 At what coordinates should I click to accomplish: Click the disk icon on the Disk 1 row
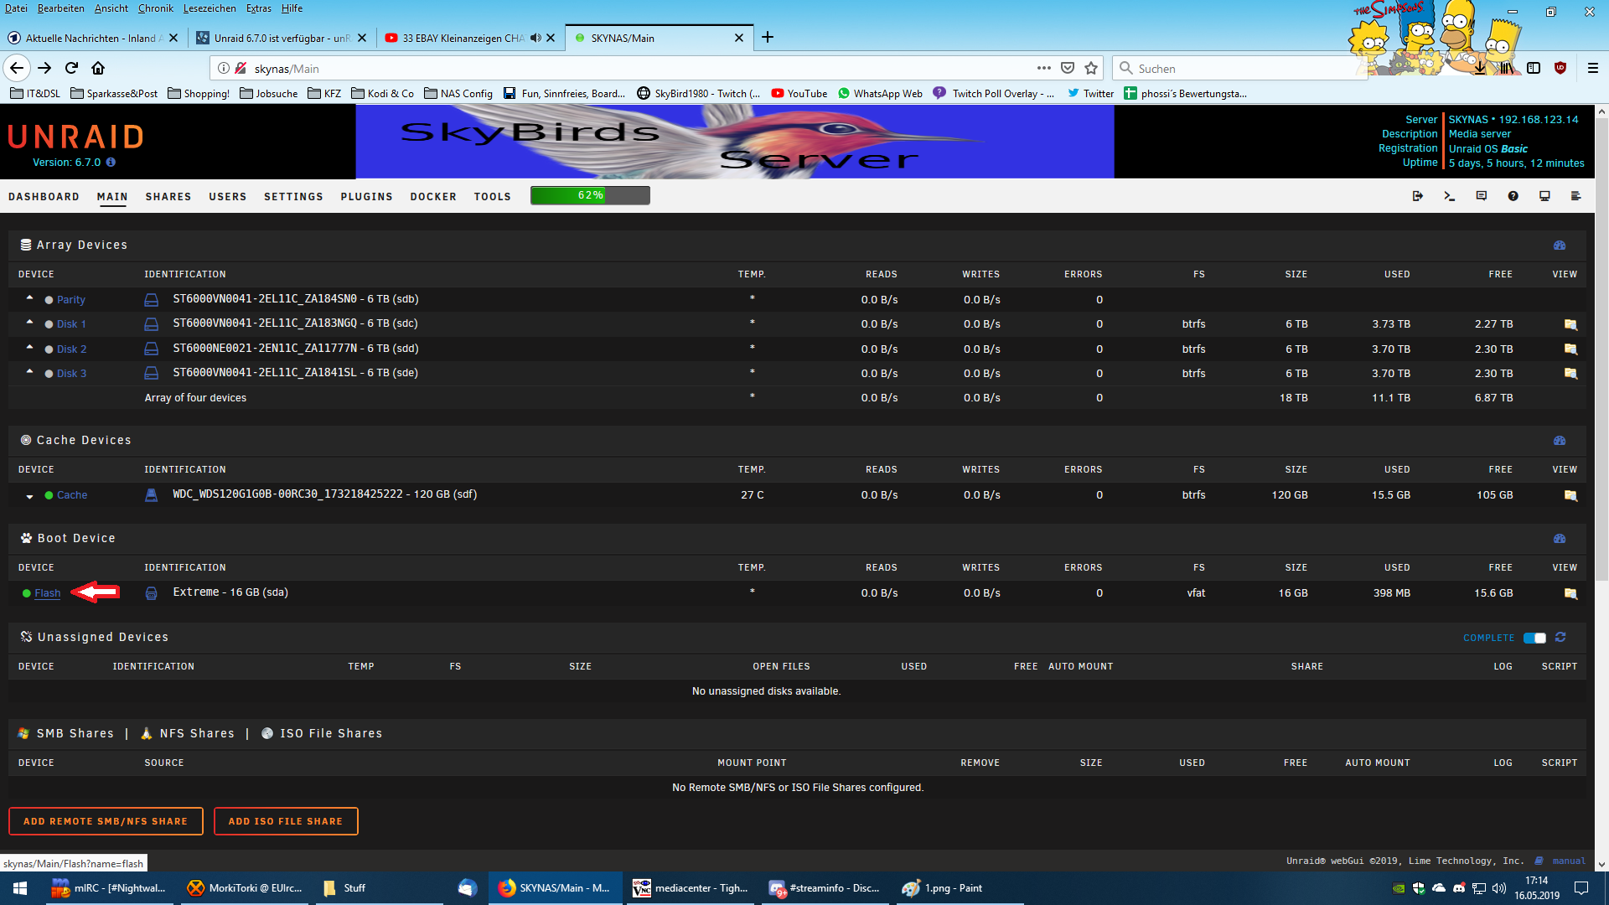click(x=152, y=324)
